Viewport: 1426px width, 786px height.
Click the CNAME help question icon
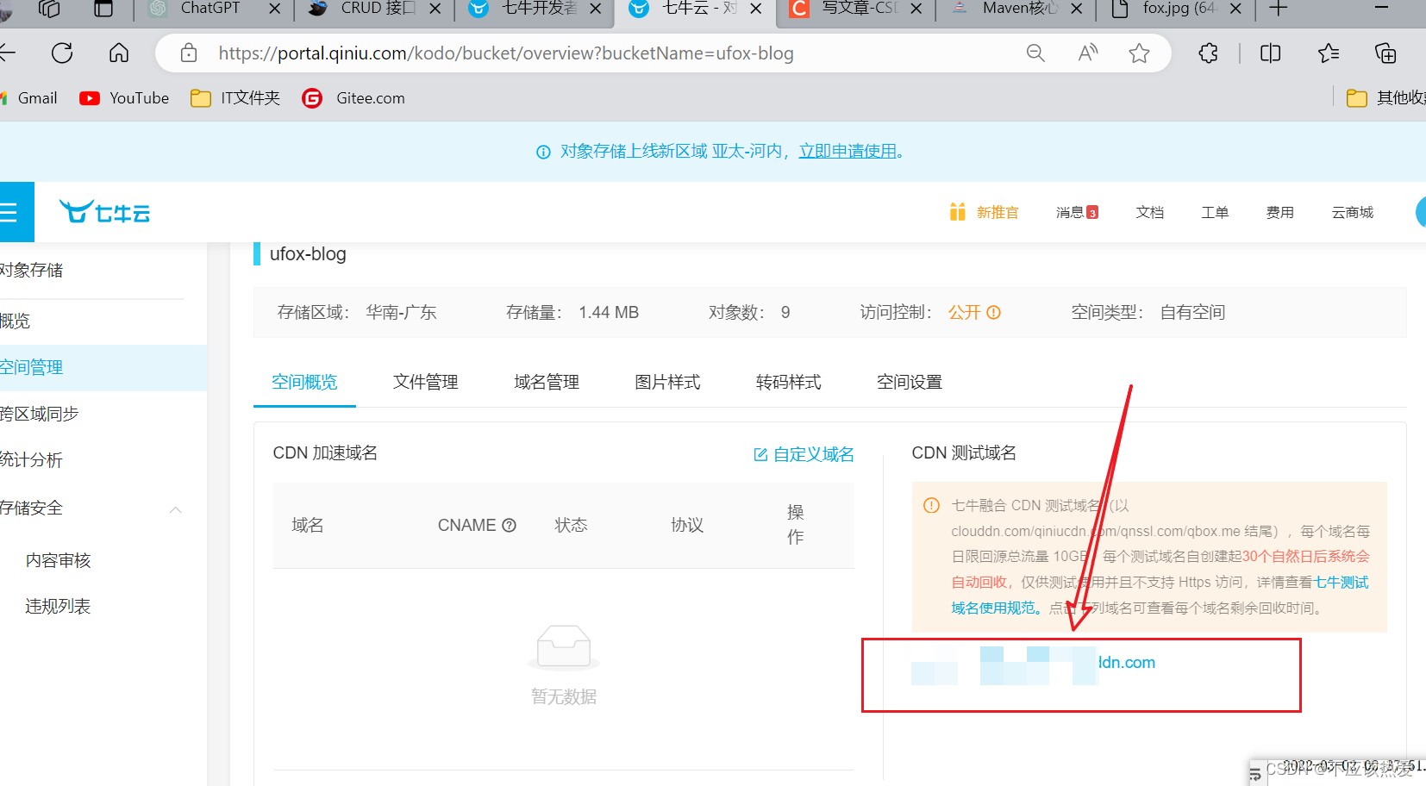tap(509, 526)
